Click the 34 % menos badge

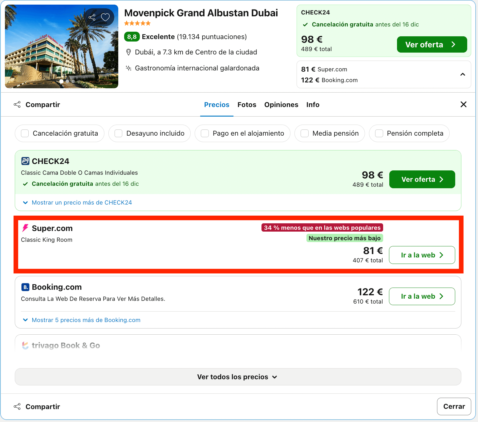(322, 228)
